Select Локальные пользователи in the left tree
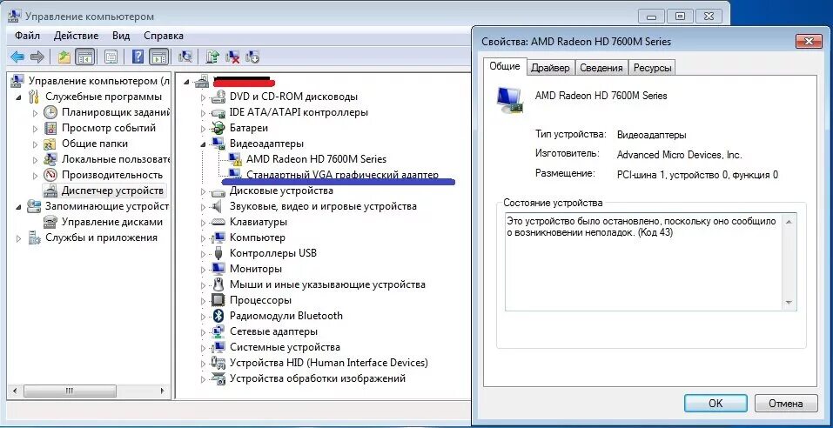Viewport: 833px width, 428px height. pyautogui.click(x=115, y=159)
